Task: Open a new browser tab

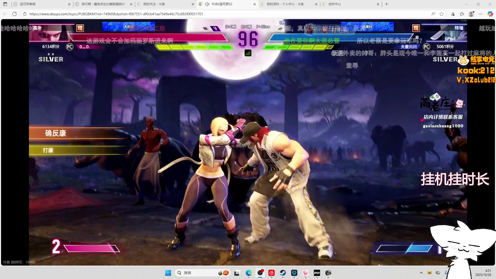Action: 386,4
